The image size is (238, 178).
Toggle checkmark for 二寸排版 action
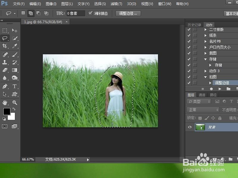click(x=189, y=29)
